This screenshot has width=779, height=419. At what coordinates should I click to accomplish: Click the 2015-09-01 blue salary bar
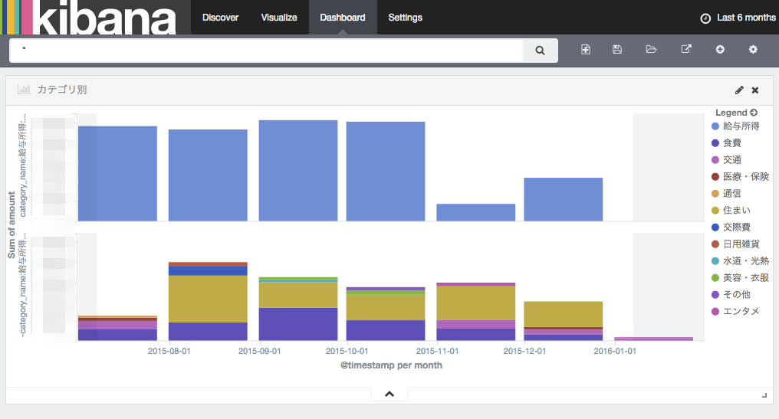click(298, 170)
